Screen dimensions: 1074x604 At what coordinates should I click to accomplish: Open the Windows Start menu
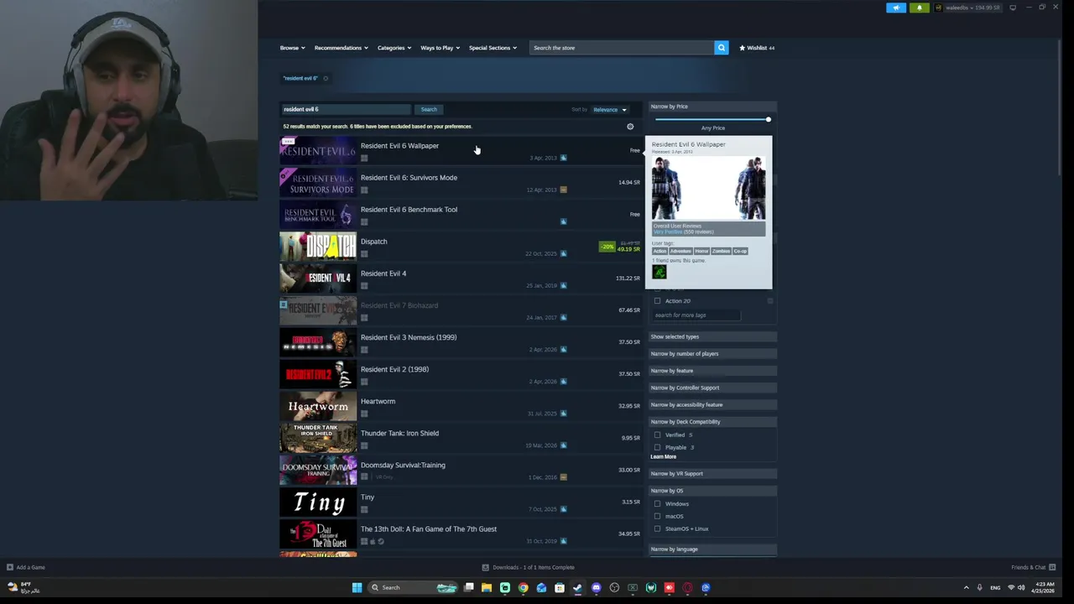coord(357,587)
